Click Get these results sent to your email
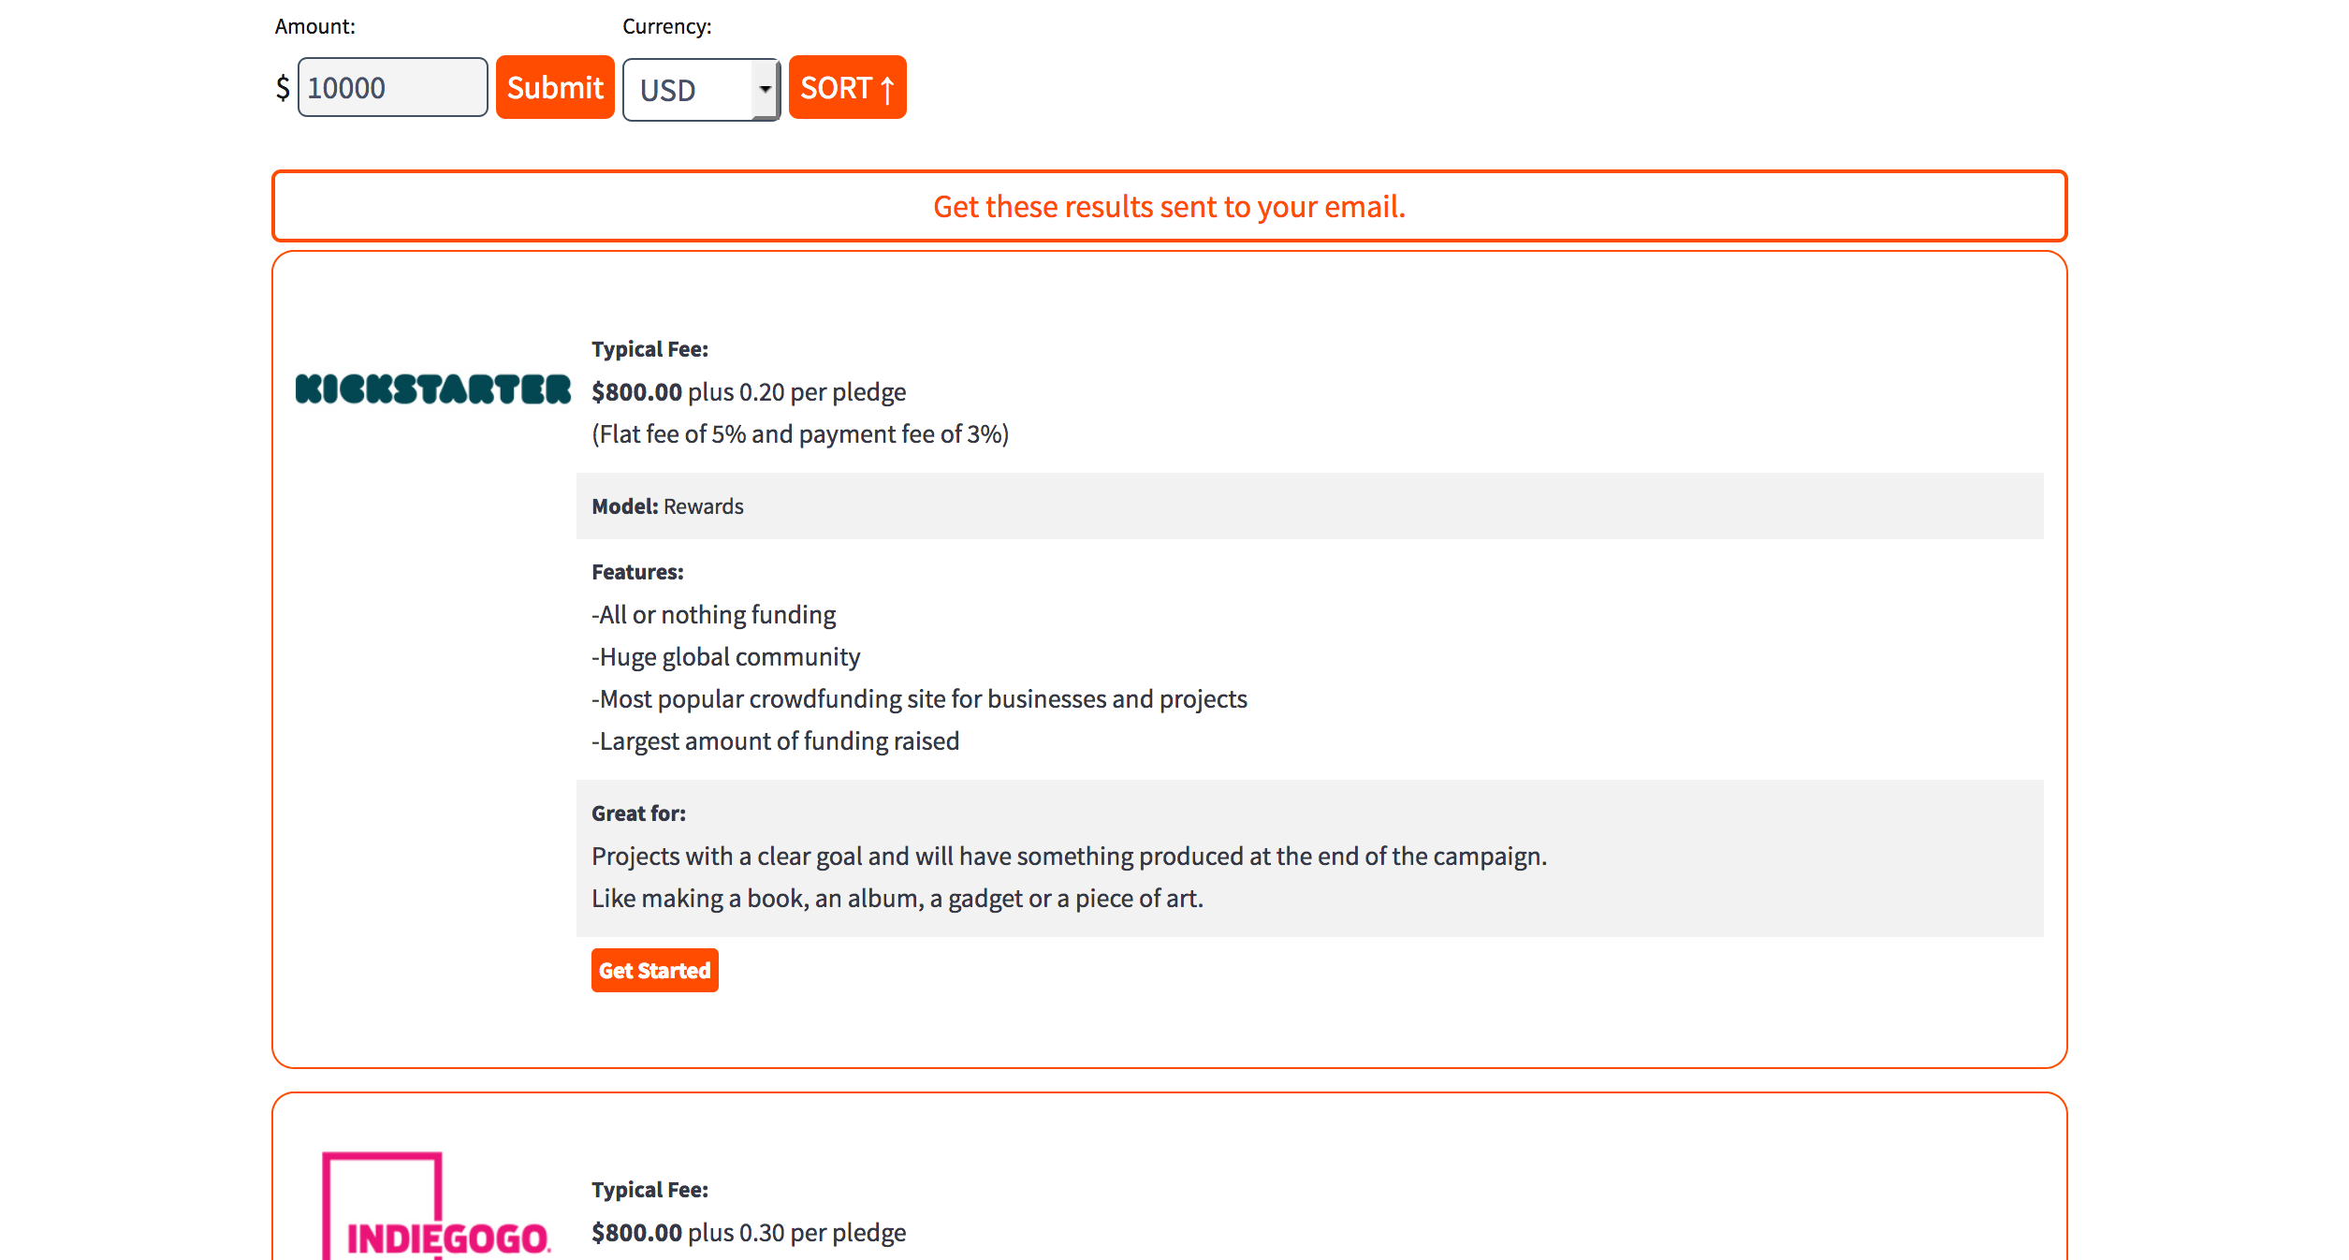 tap(1169, 207)
